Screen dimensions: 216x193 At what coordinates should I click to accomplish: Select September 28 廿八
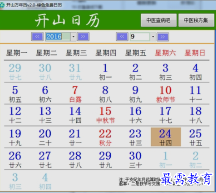point(75,159)
